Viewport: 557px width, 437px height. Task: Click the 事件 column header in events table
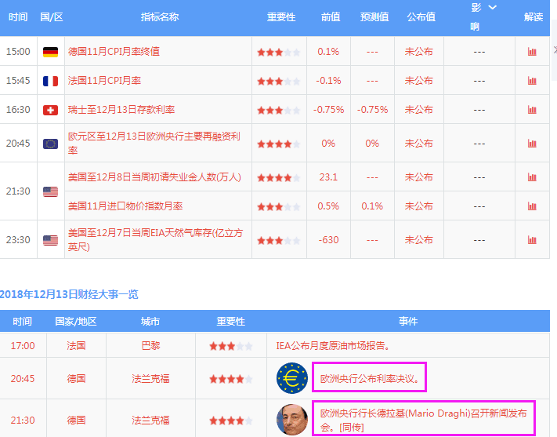(408, 322)
